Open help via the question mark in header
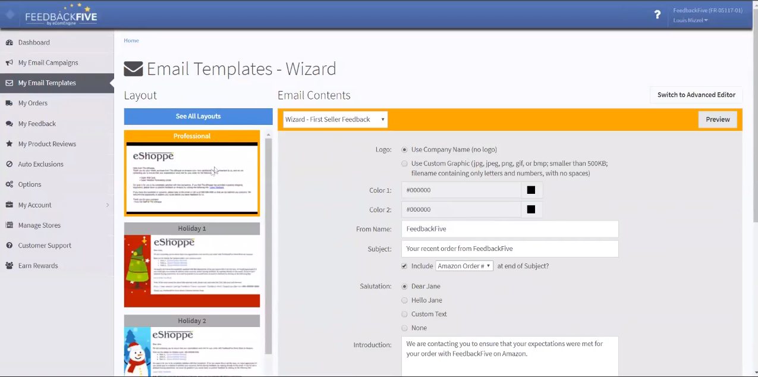 [x=657, y=15]
